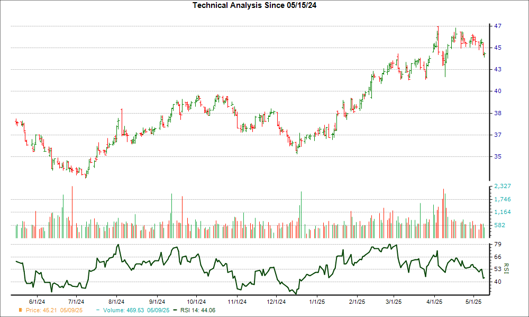Click the 3/1/25 date label
The height and width of the screenshot is (317, 529).
pyautogui.click(x=394, y=302)
